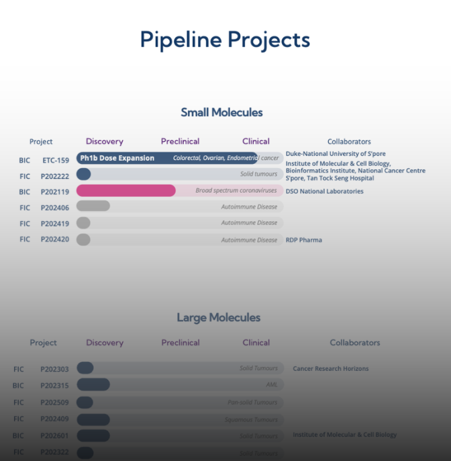
Task: Click the pink P202119 progress bar
Action: pos(126,191)
